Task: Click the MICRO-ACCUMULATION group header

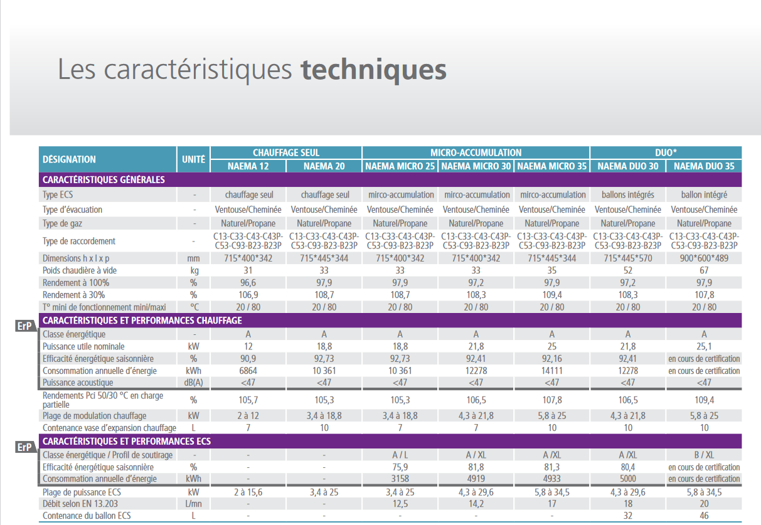Action: 476,152
